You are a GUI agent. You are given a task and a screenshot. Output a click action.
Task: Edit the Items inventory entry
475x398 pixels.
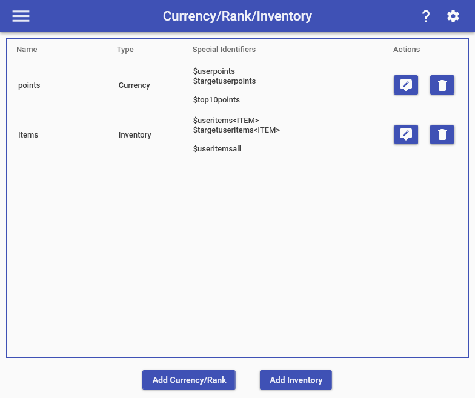[x=406, y=134]
